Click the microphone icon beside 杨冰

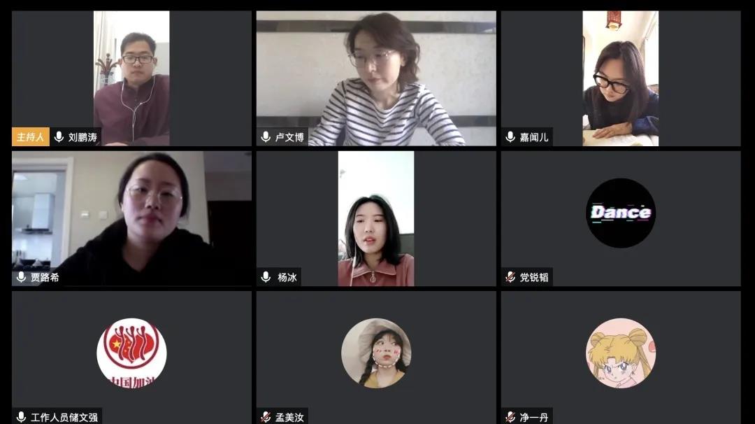pos(266,277)
